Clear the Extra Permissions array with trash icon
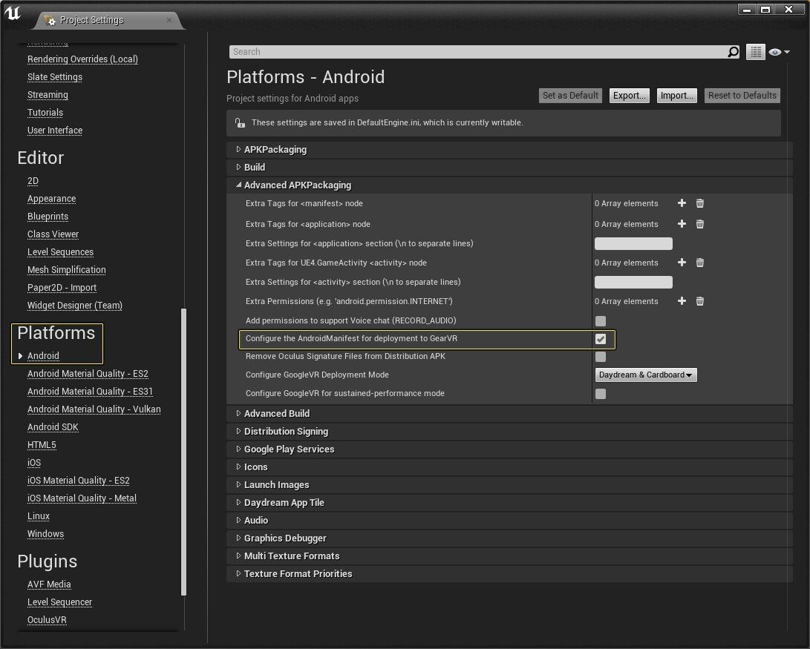Screen dimensions: 810x649 pos(699,300)
